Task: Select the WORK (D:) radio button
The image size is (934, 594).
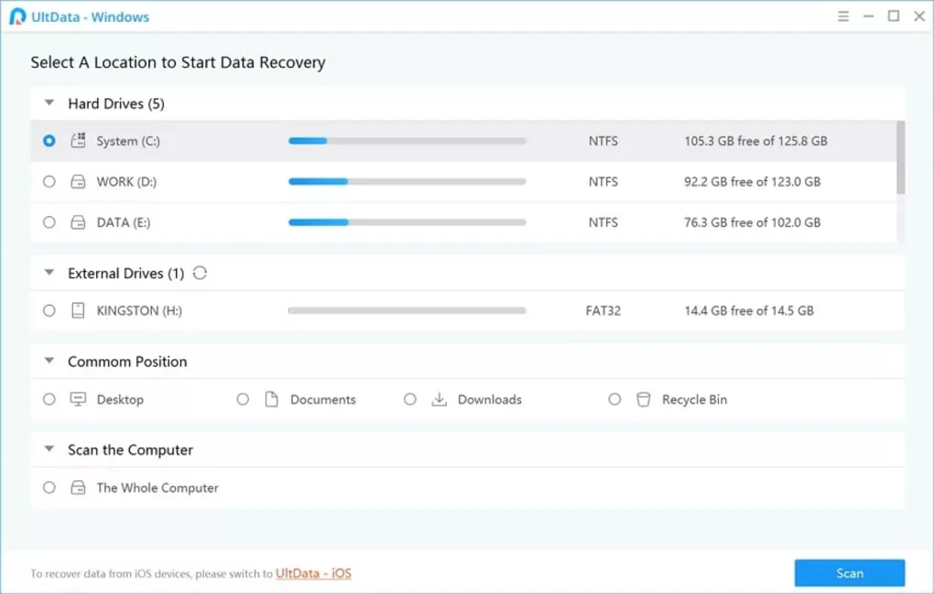Action: 49,182
